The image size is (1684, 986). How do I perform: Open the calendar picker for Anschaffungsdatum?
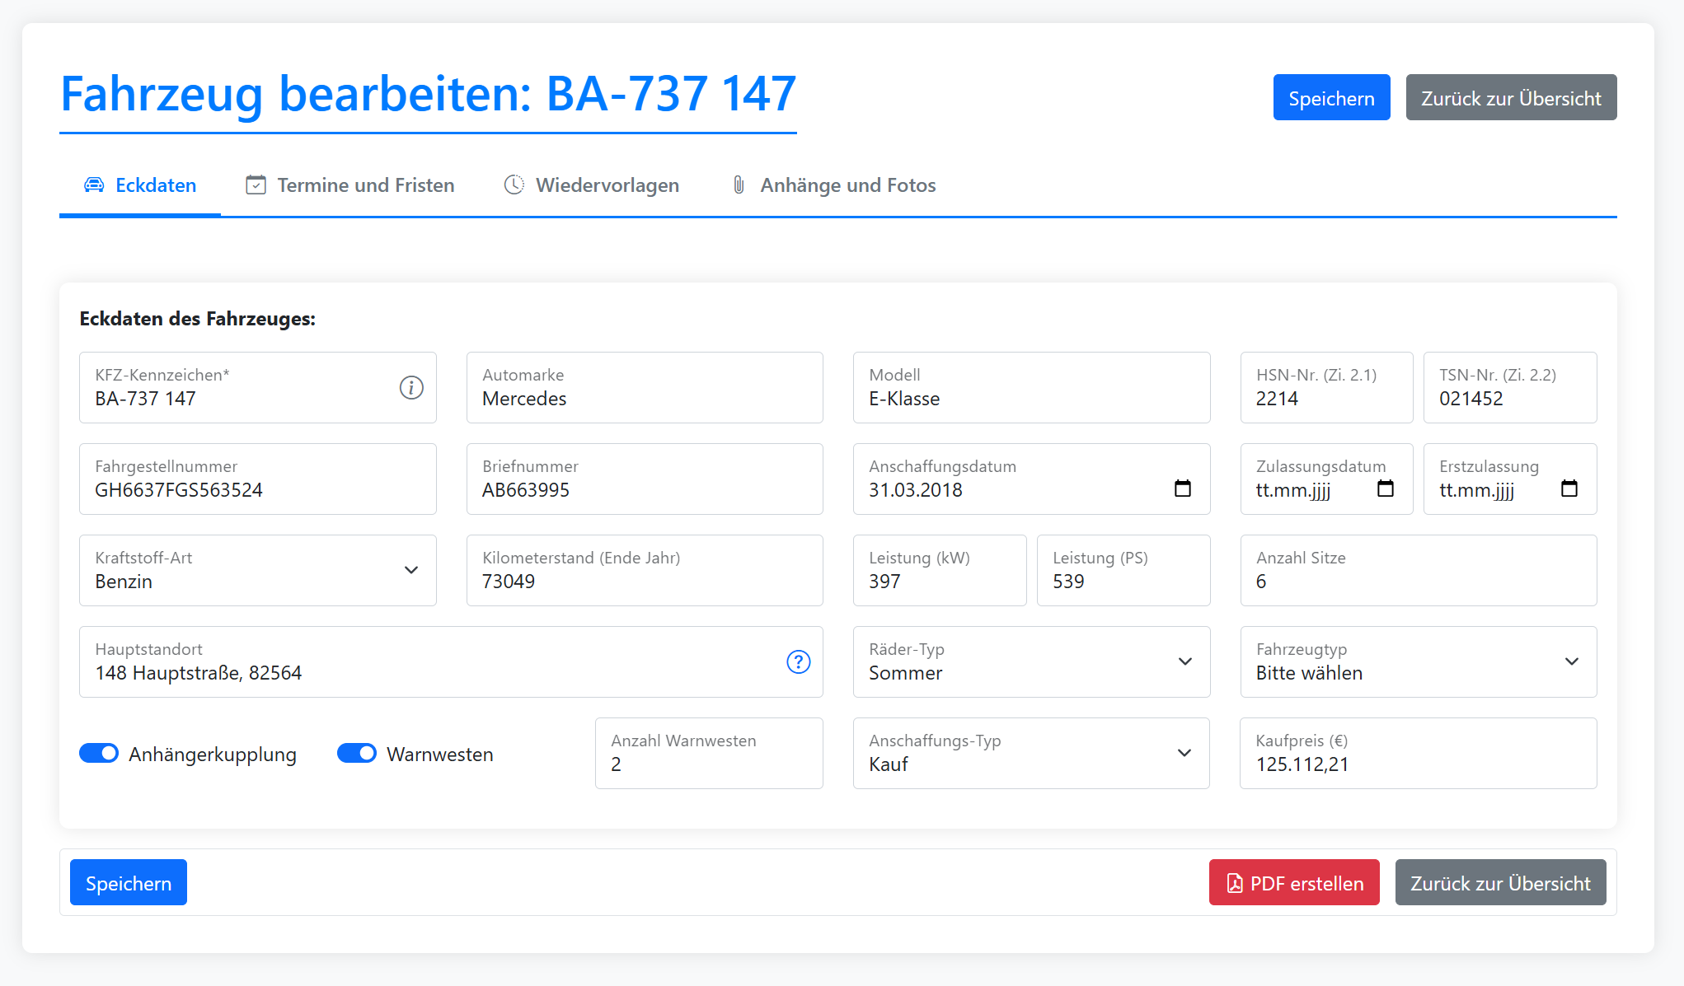coord(1183,488)
